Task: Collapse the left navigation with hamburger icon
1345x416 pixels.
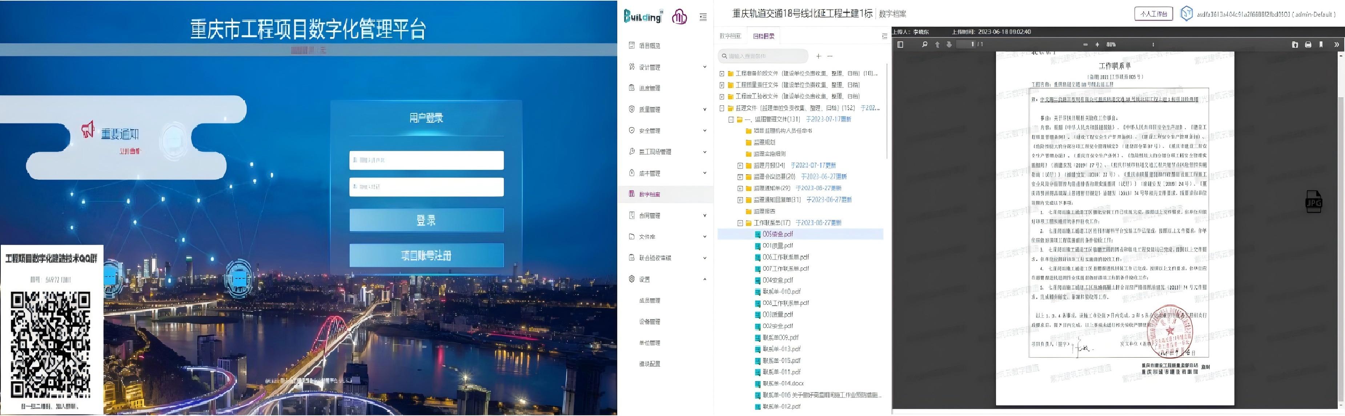Action: pos(703,17)
